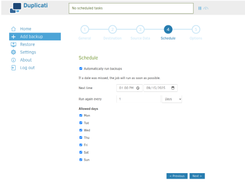
Task: Select step 4 Schedule
Action: [x=168, y=30]
